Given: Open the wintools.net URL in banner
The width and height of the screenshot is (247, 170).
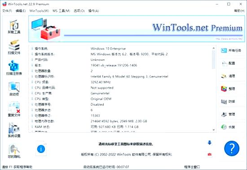Looking at the screenshot, I should click(229, 39).
